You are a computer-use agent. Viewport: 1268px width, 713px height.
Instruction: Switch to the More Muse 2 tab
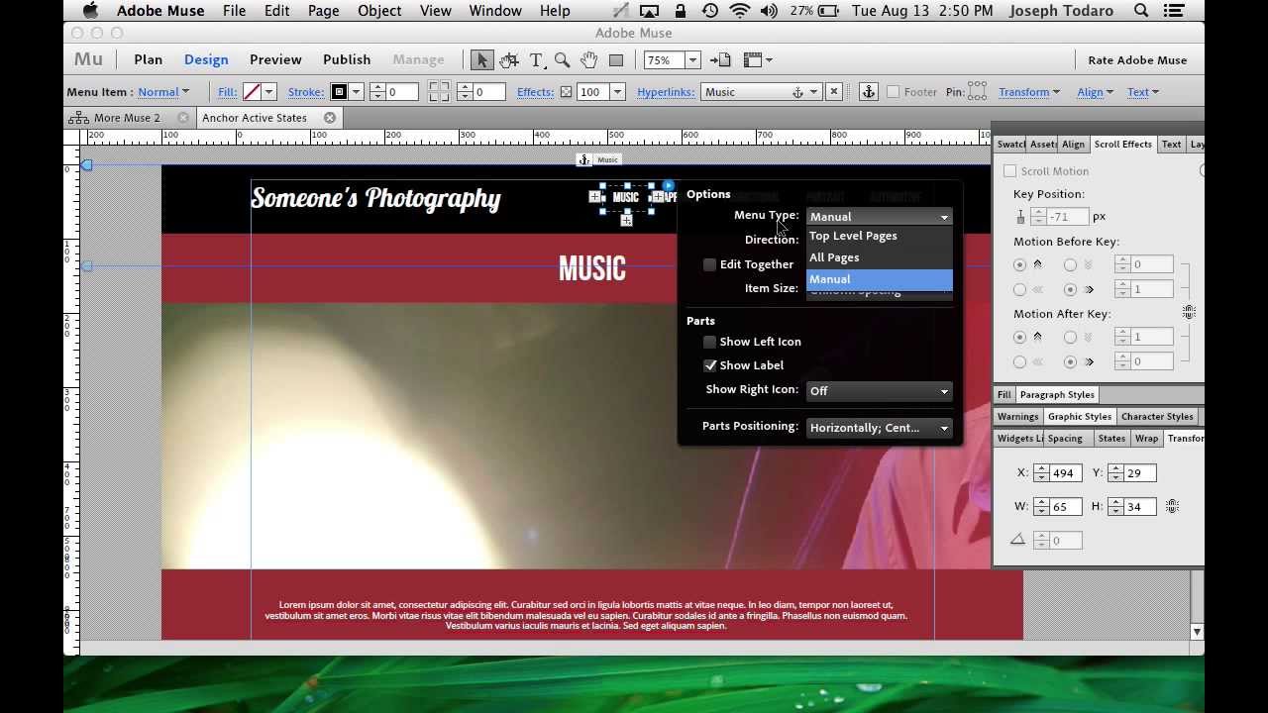tap(127, 118)
